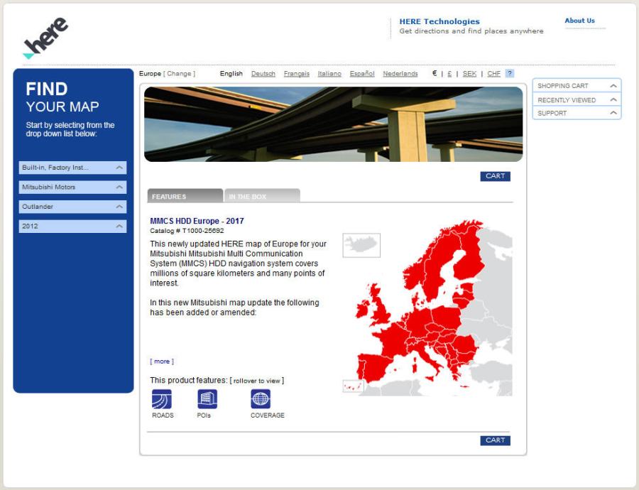Click the Catalog # T1000-25692 text
Image resolution: width=639 pixels, height=490 pixels.
click(x=187, y=231)
